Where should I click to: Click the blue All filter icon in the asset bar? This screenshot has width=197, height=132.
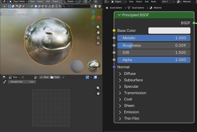(x=36, y=6)
